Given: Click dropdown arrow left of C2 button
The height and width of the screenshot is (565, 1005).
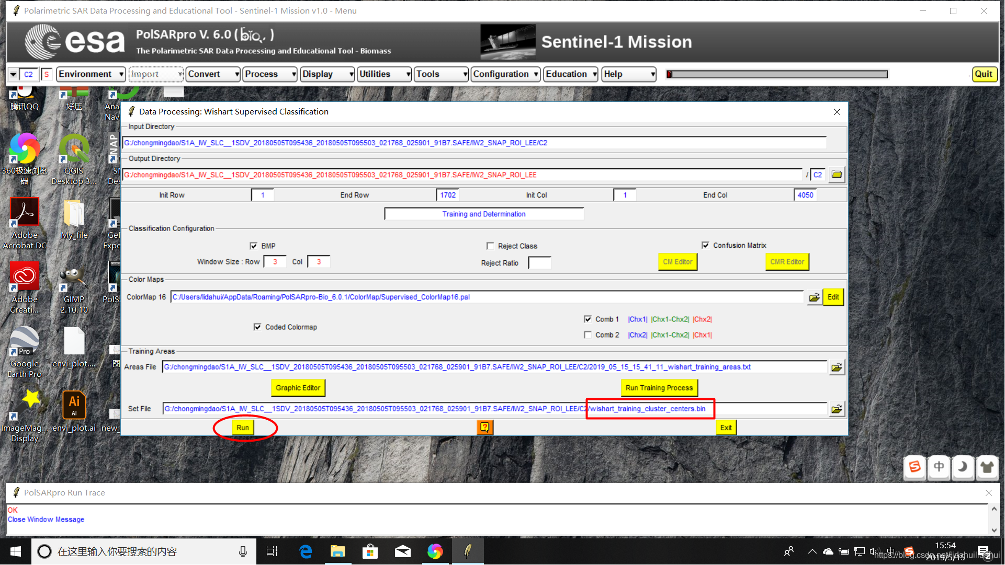Looking at the screenshot, I should click(x=13, y=74).
